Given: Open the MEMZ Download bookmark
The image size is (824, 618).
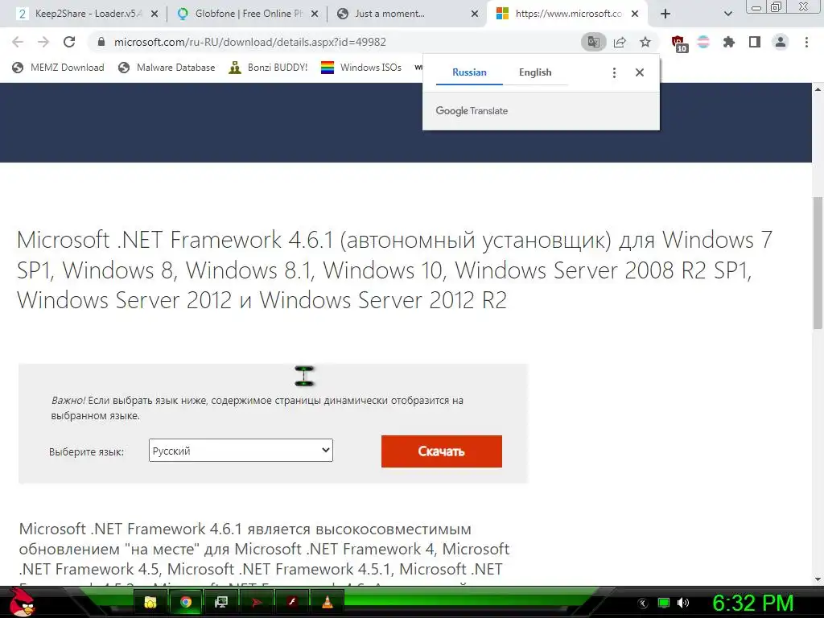Looking at the screenshot, I should coord(58,68).
